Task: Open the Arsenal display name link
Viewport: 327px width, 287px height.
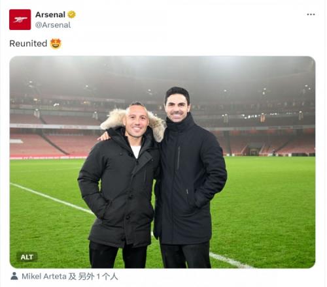Action: 50,14
